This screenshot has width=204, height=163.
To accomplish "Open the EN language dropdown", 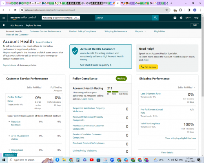I will [188, 18].
